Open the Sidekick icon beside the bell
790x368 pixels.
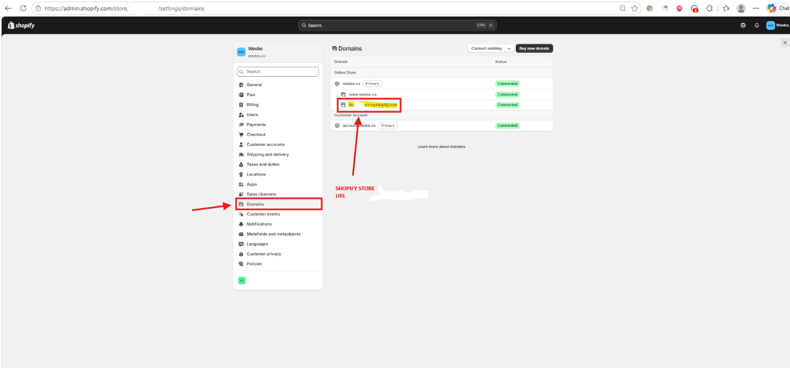743,25
